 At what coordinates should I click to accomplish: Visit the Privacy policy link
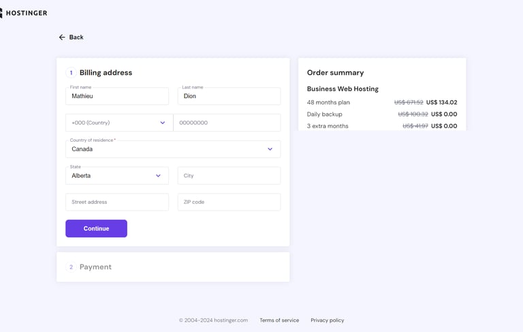(x=328, y=320)
